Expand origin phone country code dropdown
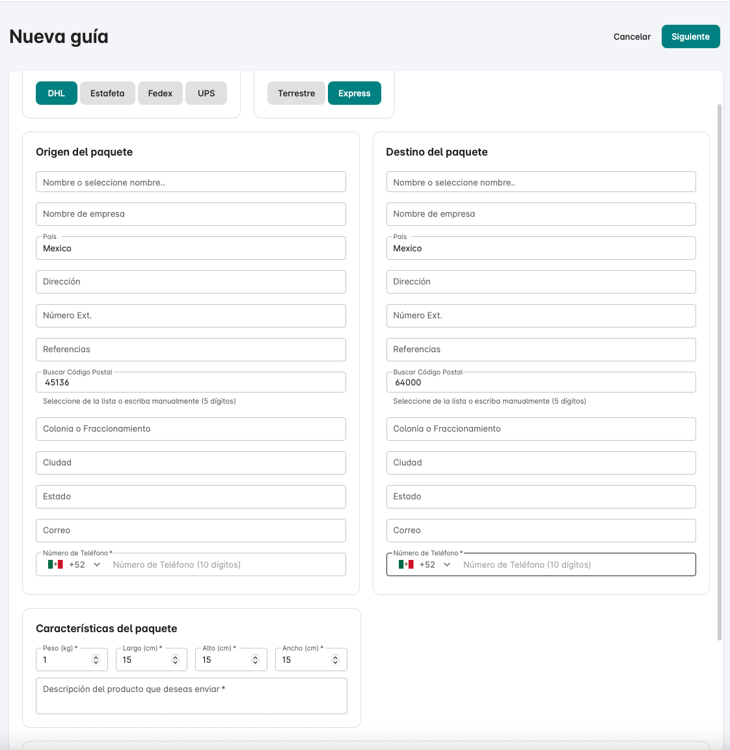Image resolution: width=730 pixels, height=750 pixels. coord(97,564)
